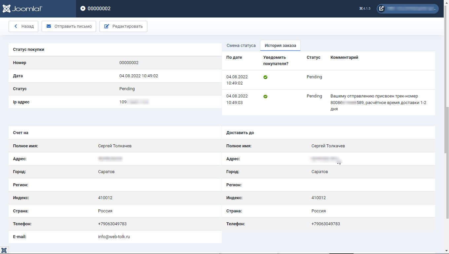Click the Pending value in Статус row
449x254 pixels.
(x=127, y=89)
